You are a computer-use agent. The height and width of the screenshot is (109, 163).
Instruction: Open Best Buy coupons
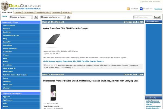[x=21, y=32]
